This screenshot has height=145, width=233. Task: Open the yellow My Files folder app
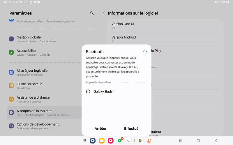102,141
